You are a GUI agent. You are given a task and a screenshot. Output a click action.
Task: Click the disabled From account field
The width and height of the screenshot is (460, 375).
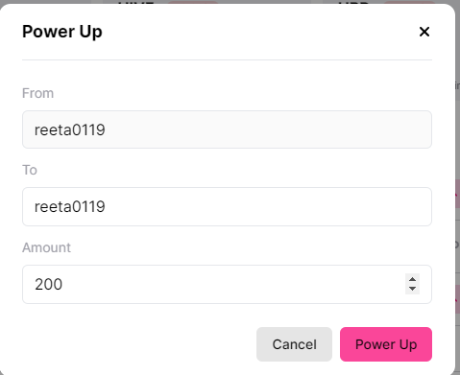(x=227, y=129)
